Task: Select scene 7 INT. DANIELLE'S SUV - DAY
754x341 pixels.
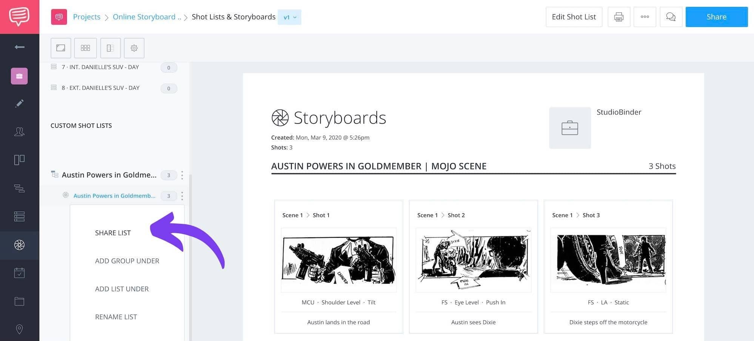Action: coord(100,67)
